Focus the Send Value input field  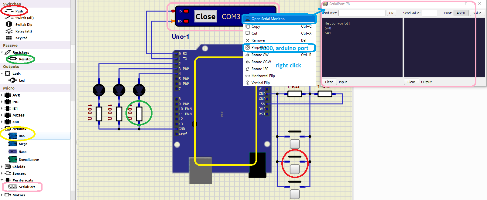click(430, 13)
